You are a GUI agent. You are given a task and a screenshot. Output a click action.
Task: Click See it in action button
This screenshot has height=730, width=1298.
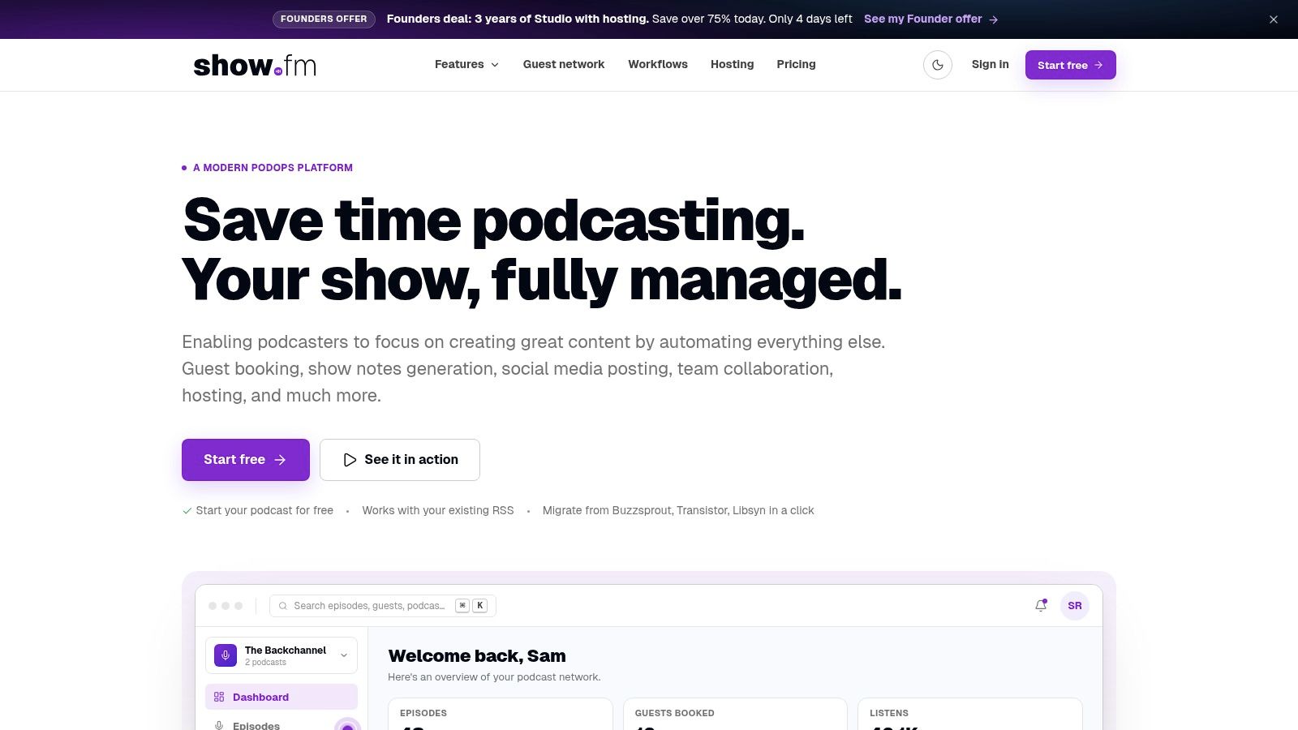tap(400, 460)
